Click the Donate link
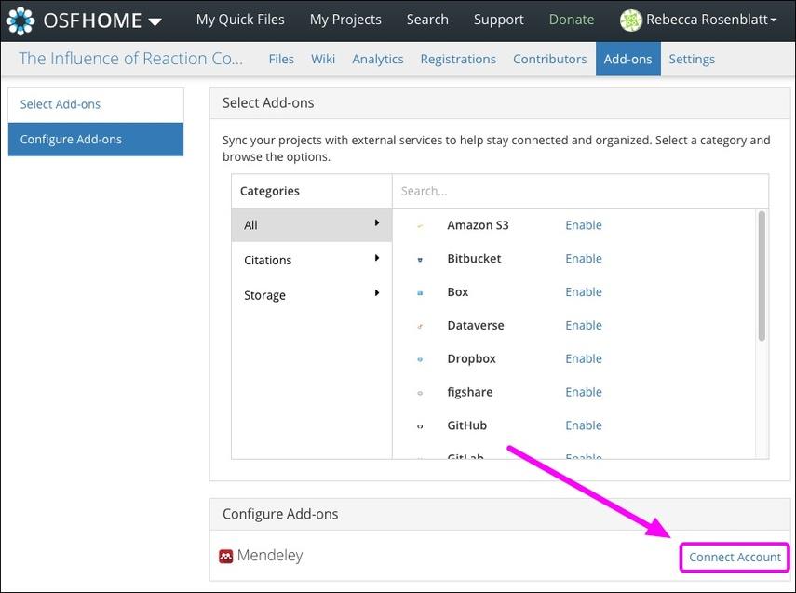The width and height of the screenshot is (796, 593). [x=572, y=20]
